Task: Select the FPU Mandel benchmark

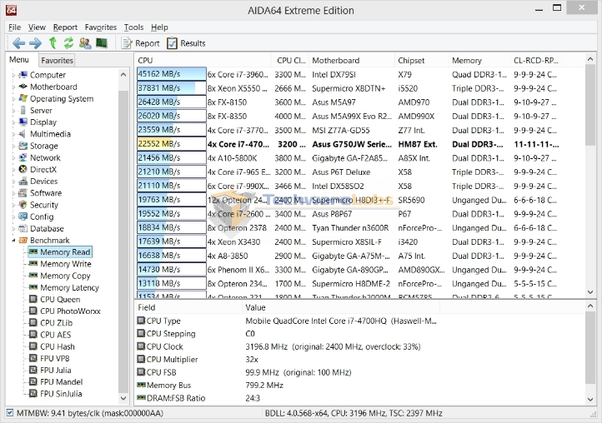Action: (x=56, y=382)
